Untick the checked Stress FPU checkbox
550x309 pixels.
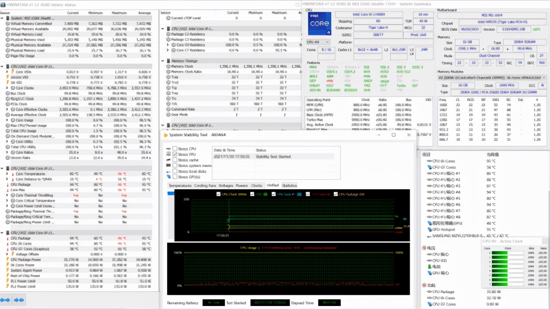[175, 154]
